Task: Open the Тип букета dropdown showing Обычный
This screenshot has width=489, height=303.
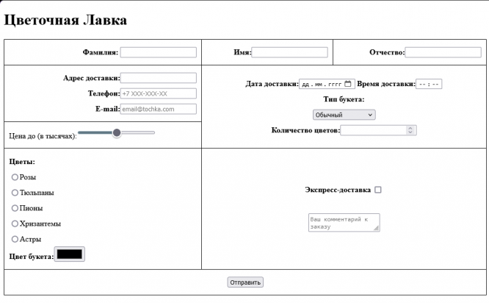Action: [x=344, y=115]
